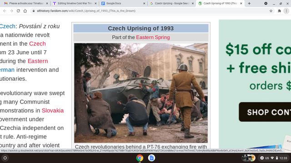Reload the current page
This screenshot has height=163, width=291.
(x=18, y=11)
